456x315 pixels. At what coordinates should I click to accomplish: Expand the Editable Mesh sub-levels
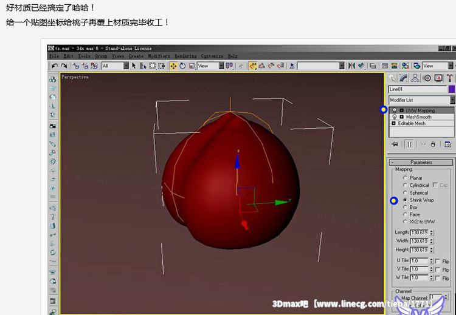[x=393, y=123]
